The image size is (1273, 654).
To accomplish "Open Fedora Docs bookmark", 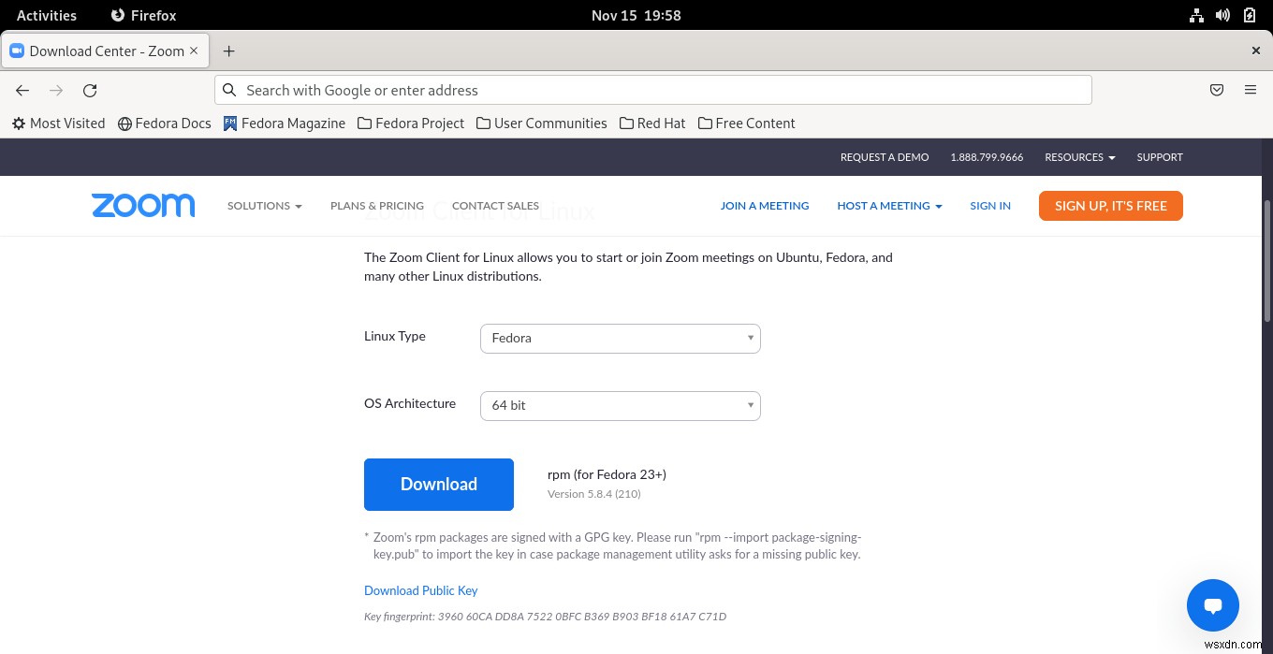I will point(165,124).
